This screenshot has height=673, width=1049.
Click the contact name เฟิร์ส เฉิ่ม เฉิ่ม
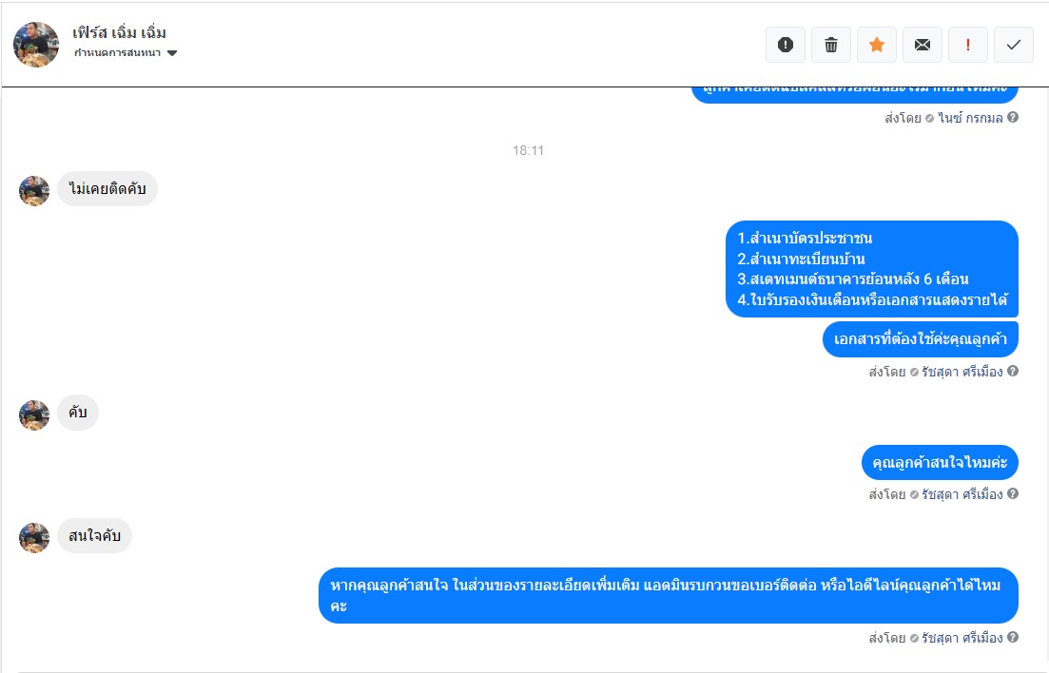(119, 32)
